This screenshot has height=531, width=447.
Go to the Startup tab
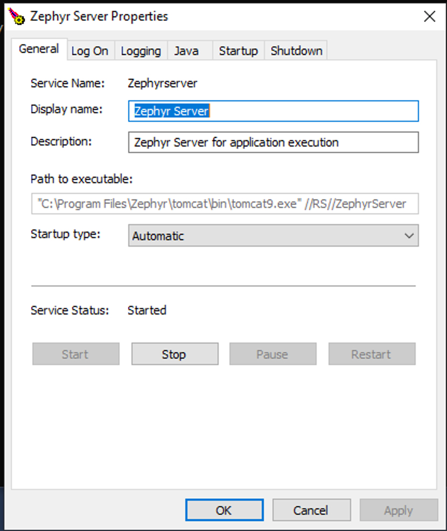(x=238, y=51)
